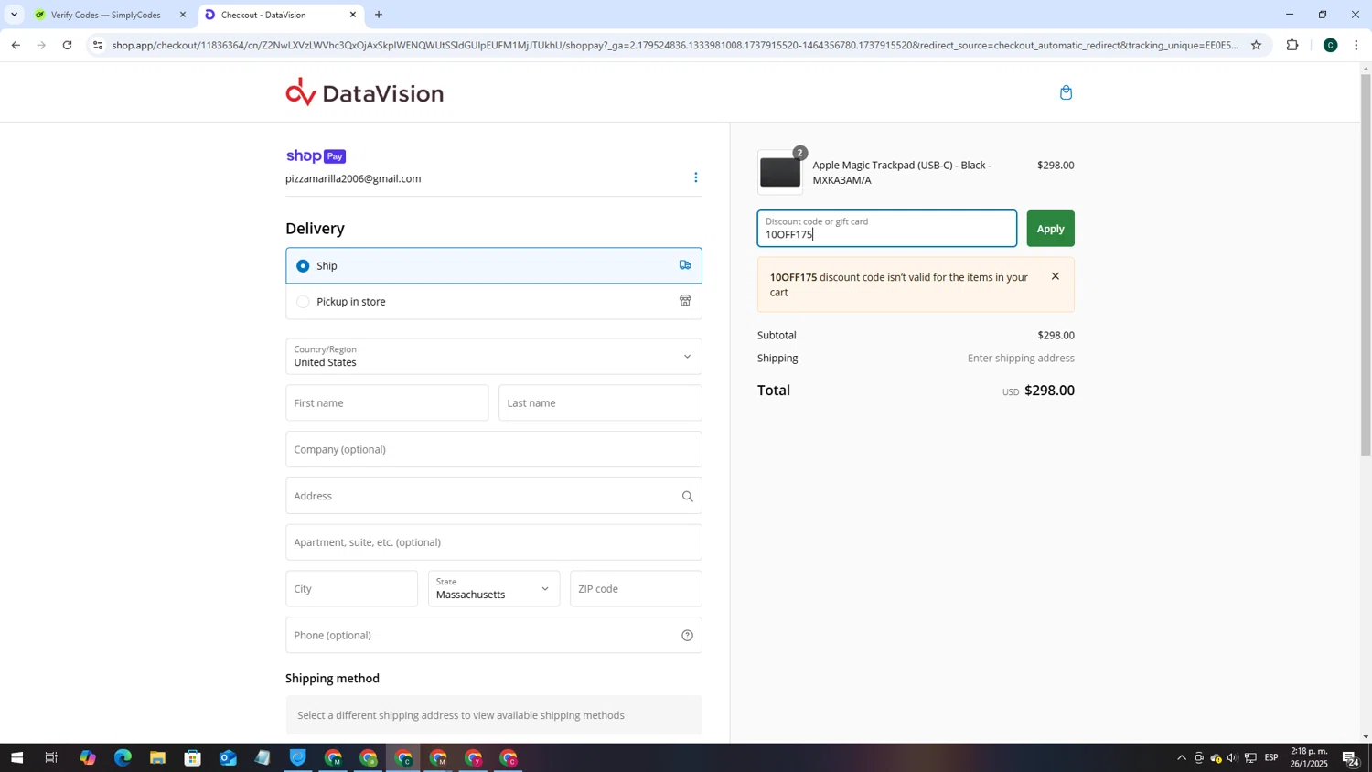
Task: Open the Hotspot Shield taskbar app
Action: tap(298, 758)
